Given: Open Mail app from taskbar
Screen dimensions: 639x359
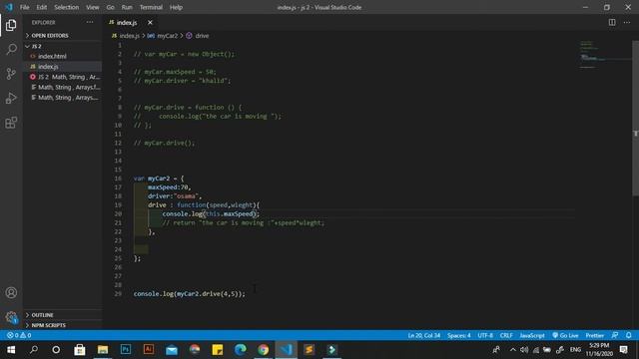Looking at the screenshot, I should click(x=172, y=350).
